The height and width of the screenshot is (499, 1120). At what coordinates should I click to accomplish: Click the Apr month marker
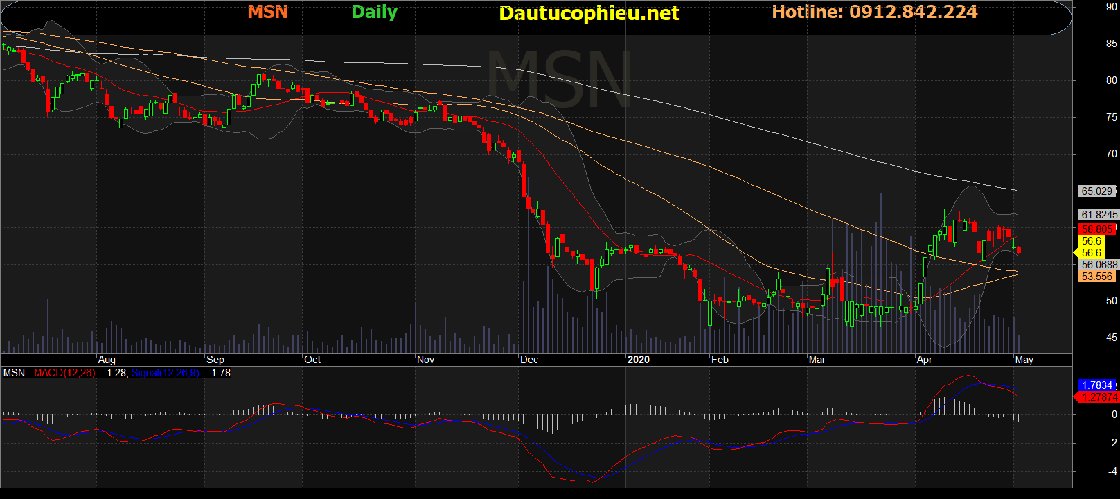click(x=924, y=360)
